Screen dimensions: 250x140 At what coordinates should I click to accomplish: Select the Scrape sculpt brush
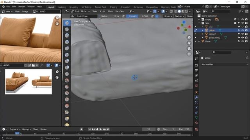click(x=67, y=100)
